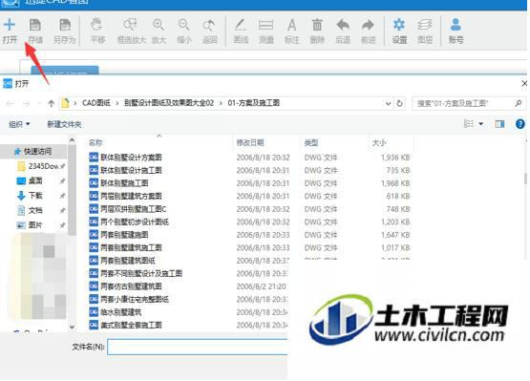Click the 存储 save icon
The height and width of the screenshot is (381, 530).
tap(35, 25)
